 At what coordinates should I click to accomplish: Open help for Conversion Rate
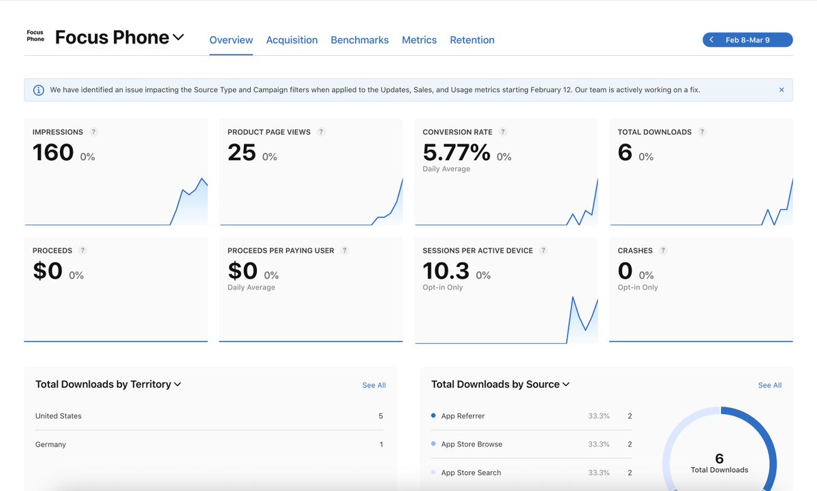(x=503, y=131)
